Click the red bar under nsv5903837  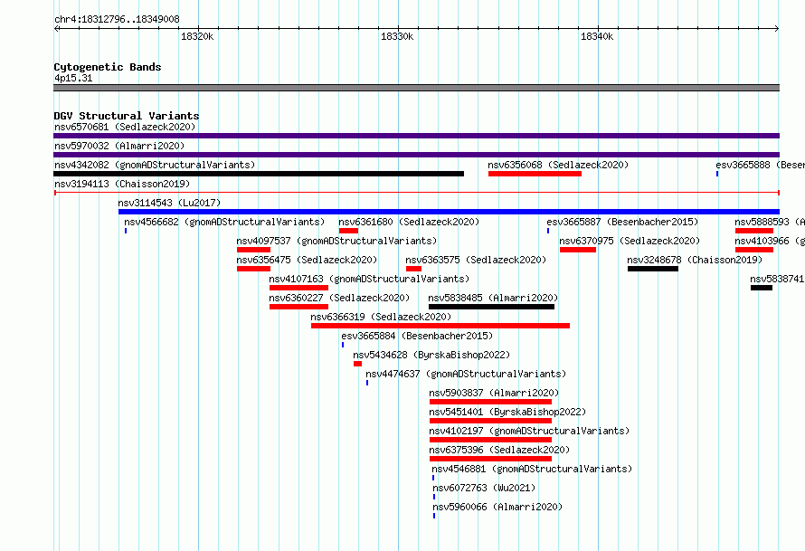coord(490,402)
